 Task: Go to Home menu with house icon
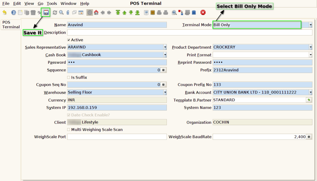tap(96, 12)
